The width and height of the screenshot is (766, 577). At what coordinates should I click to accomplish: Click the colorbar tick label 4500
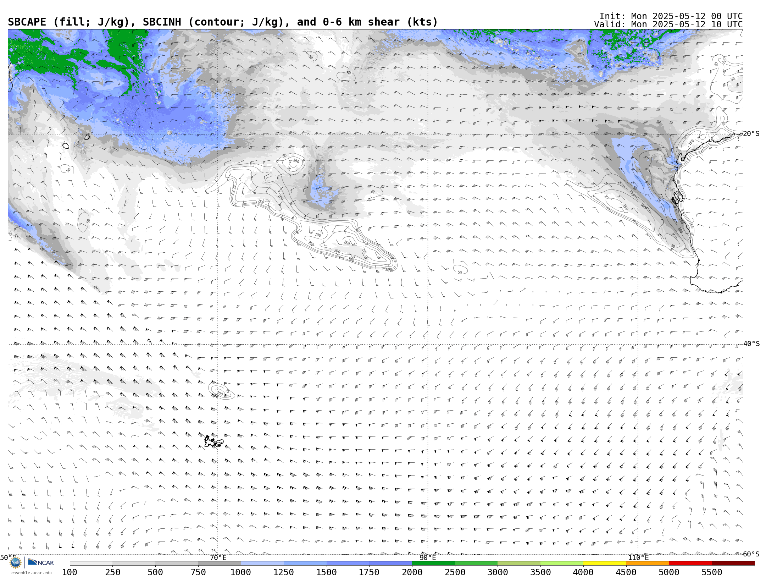click(626, 572)
